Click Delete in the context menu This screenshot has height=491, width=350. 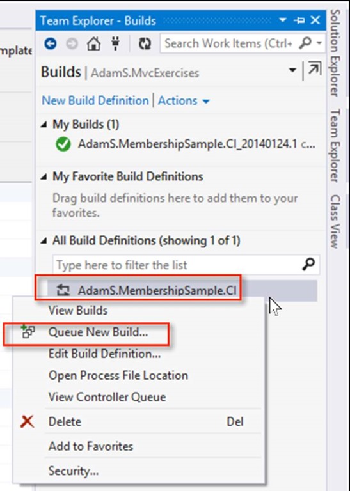tap(65, 422)
